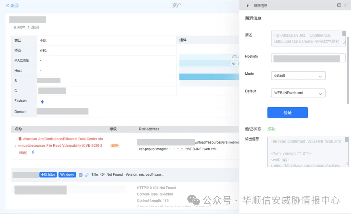Click the Title: 404 Not Found text
351x214 pixels.
[x=107, y=175]
